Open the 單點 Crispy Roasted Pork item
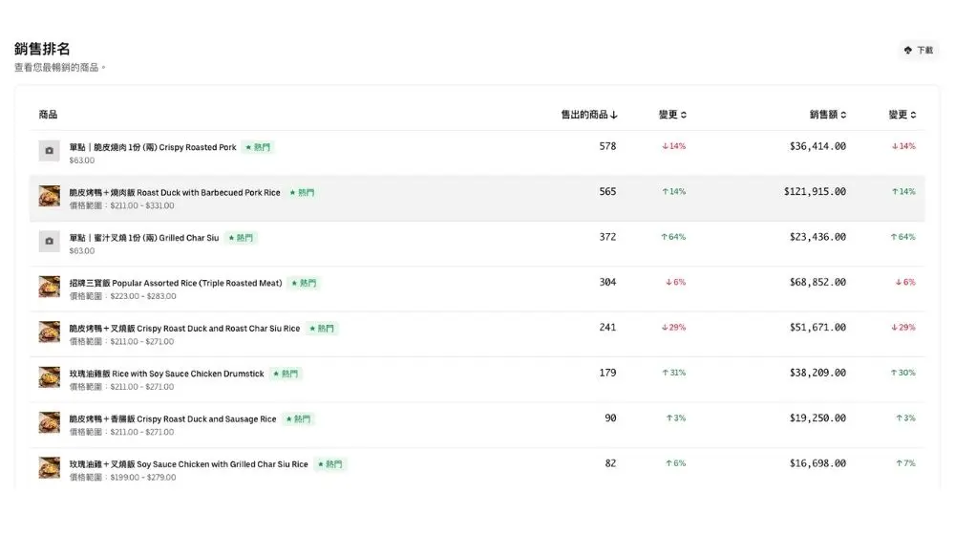955x535 pixels. pos(153,147)
